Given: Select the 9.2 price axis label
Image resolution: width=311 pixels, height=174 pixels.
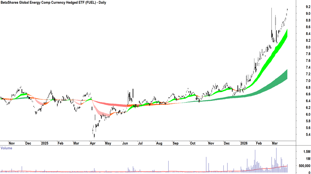Looking at the screenshot, I should point(308,7).
